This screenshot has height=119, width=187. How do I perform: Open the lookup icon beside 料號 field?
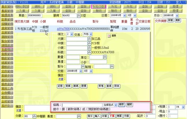89,52
